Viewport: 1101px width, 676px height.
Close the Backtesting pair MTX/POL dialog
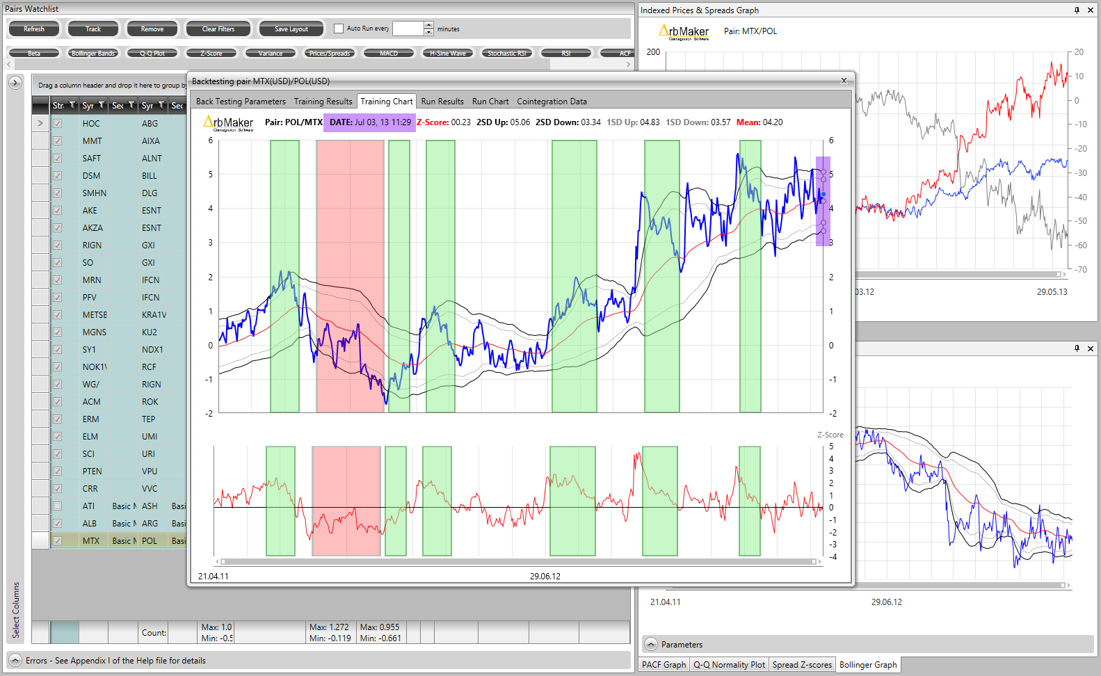click(844, 81)
